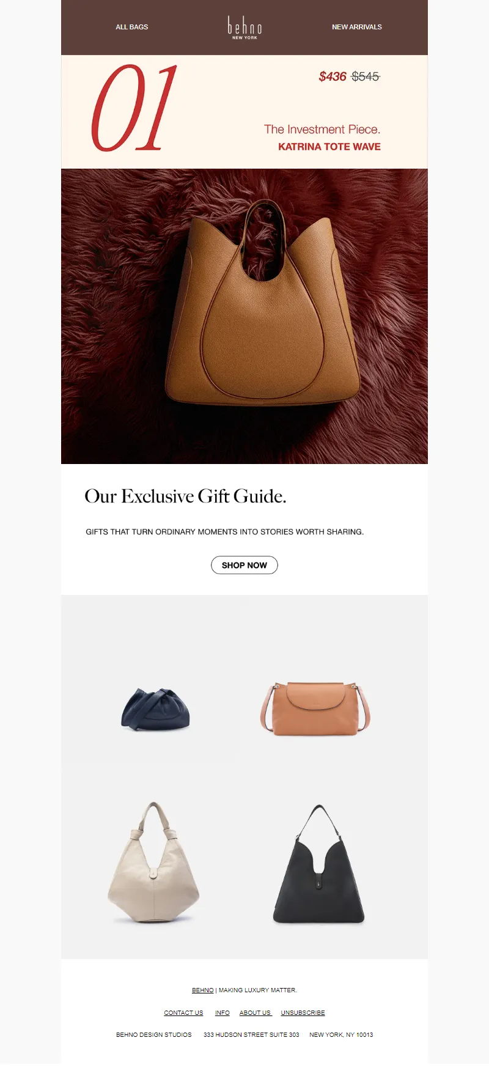Viewport: 489px width, 1087px height.
Task: Select the cream hobo shoulder bag
Action: [153, 862]
